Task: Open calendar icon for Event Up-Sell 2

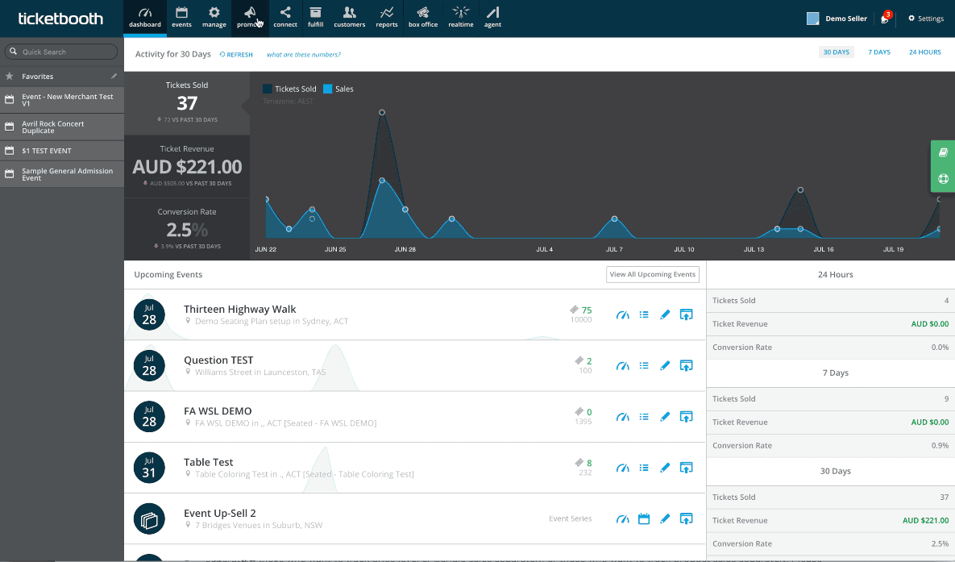Action: (644, 518)
